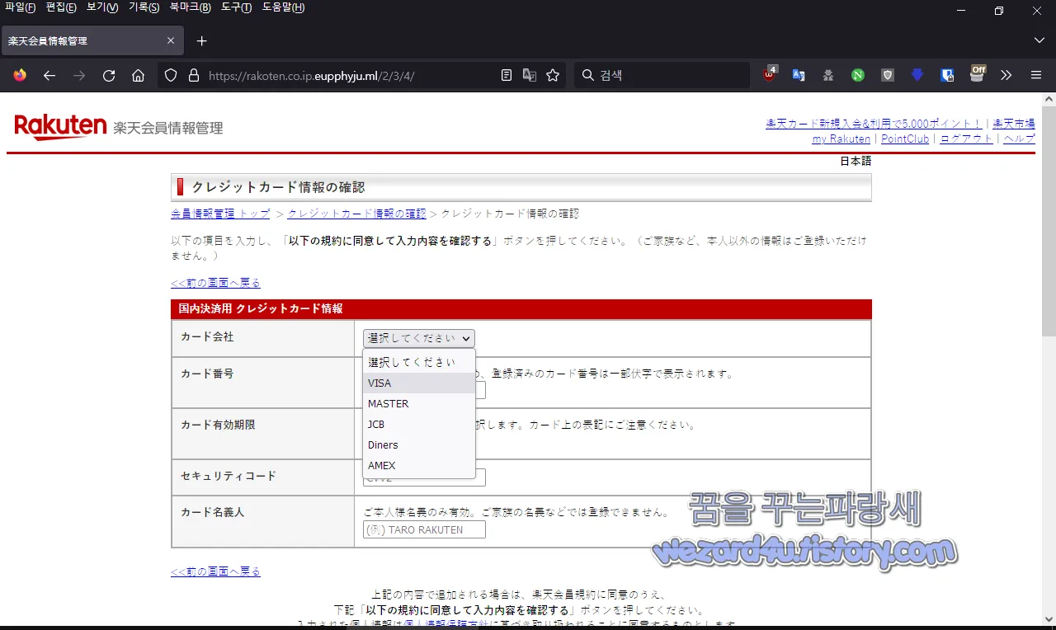Open the uBlock Origin extension icon
Screen dimensions: 1056x630
tap(769, 75)
